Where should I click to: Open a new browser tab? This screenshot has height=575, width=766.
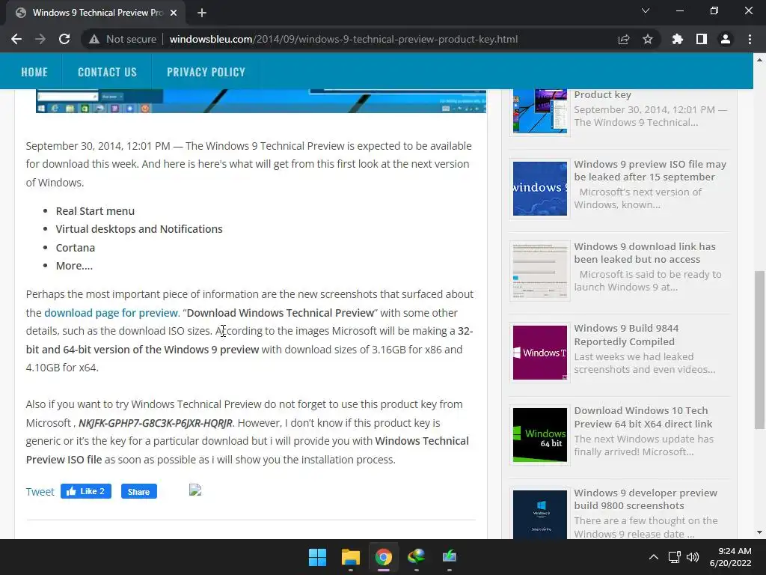202,13
